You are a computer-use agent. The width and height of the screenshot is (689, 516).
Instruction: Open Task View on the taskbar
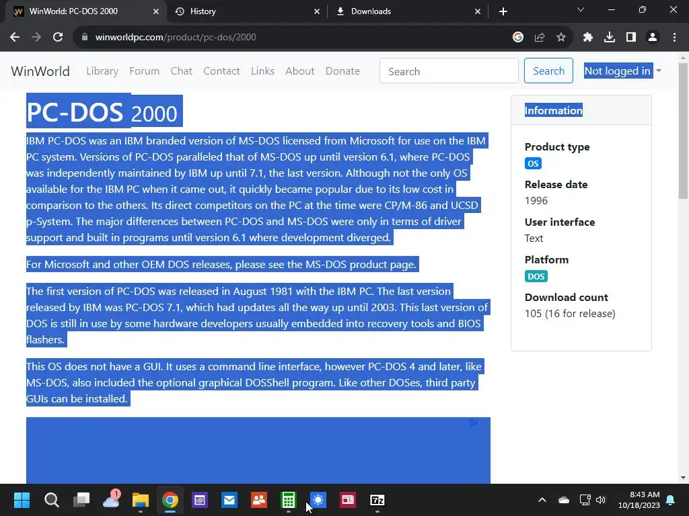coord(81,500)
